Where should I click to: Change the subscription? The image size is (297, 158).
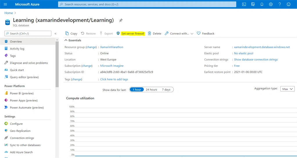(x=87, y=66)
